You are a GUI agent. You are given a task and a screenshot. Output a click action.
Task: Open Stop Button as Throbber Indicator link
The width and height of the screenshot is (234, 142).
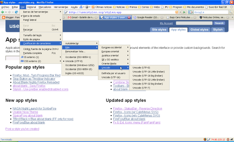click(34, 79)
